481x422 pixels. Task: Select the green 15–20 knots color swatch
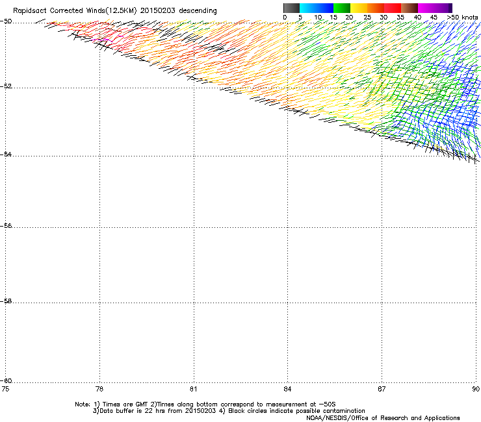point(342,8)
